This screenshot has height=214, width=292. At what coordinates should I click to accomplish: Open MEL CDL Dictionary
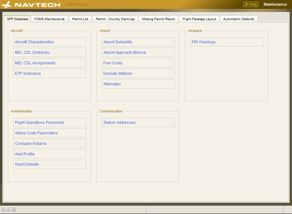pos(50,52)
